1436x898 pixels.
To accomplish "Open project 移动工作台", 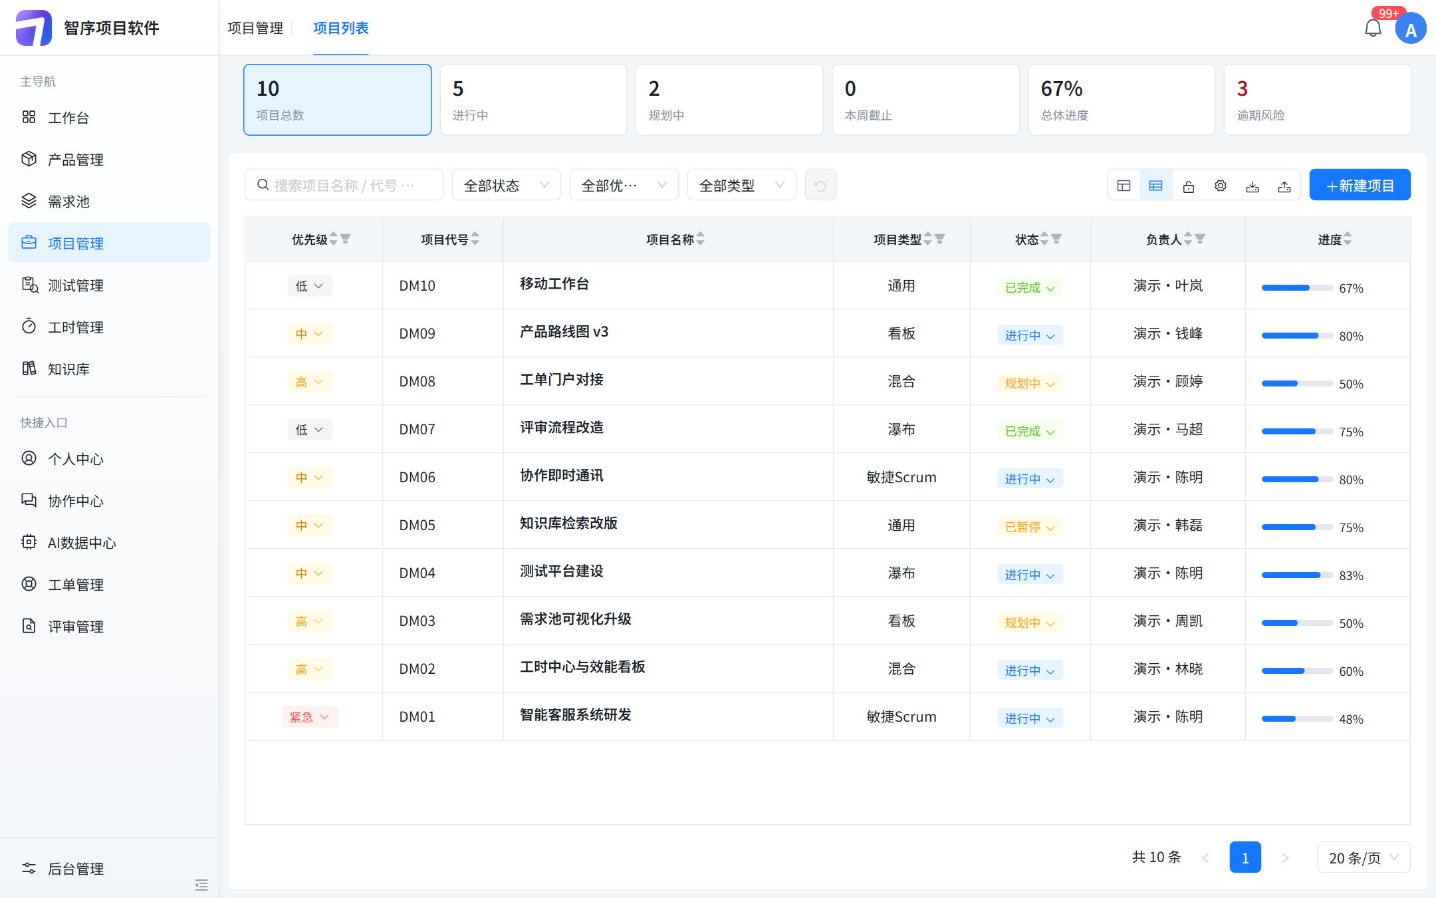I will [x=554, y=283].
